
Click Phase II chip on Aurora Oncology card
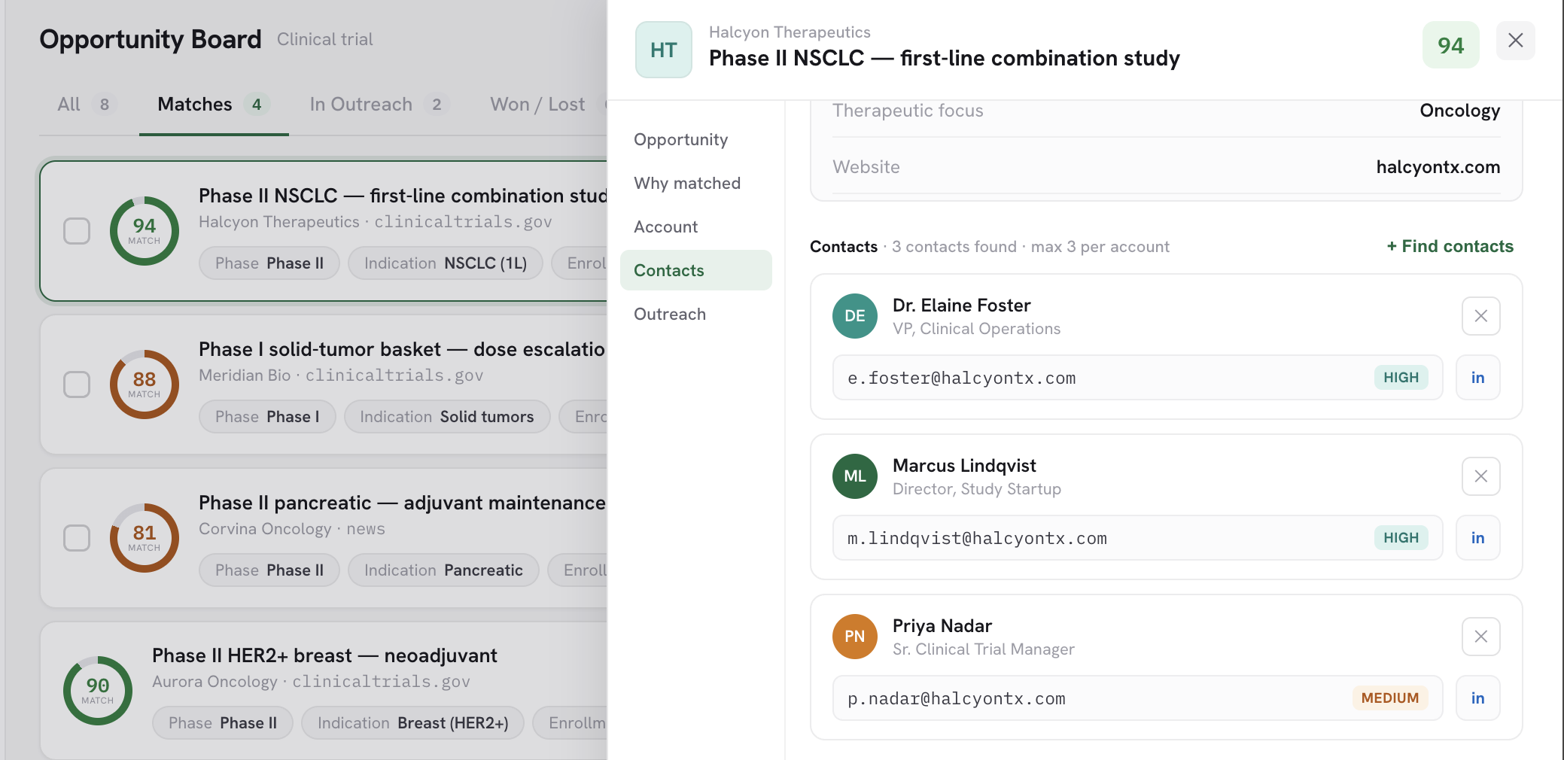tap(223, 723)
